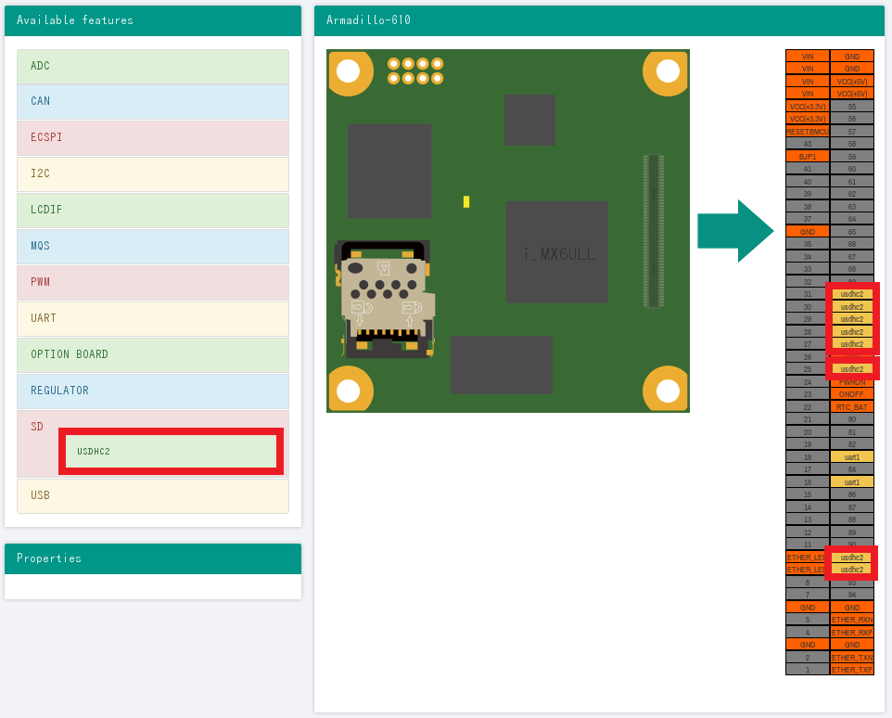Viewport: 892px width, 718px height.
Task: Select pin 38 in the pin table
Action: [808, 207]
